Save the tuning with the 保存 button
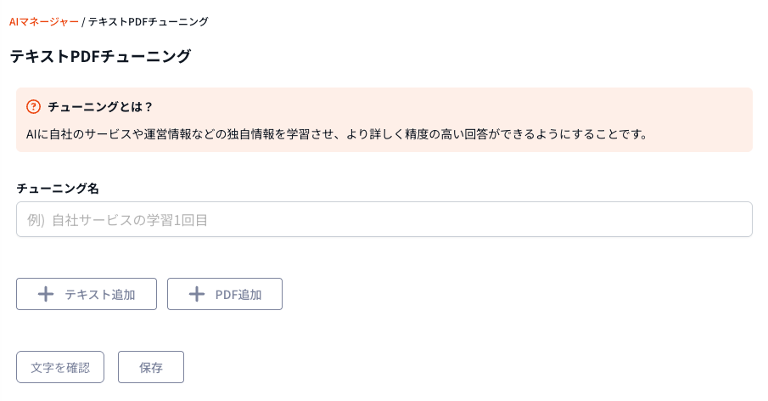768x401 pixels. pos(151,368)
